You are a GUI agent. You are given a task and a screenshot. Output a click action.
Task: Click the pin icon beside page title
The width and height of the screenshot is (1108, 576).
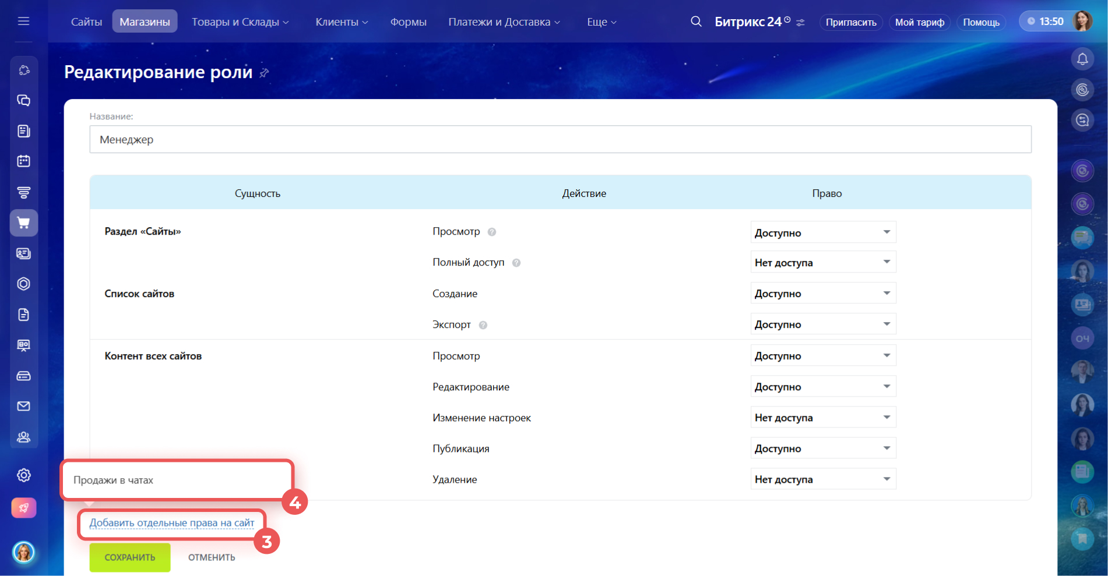point(264,73)
